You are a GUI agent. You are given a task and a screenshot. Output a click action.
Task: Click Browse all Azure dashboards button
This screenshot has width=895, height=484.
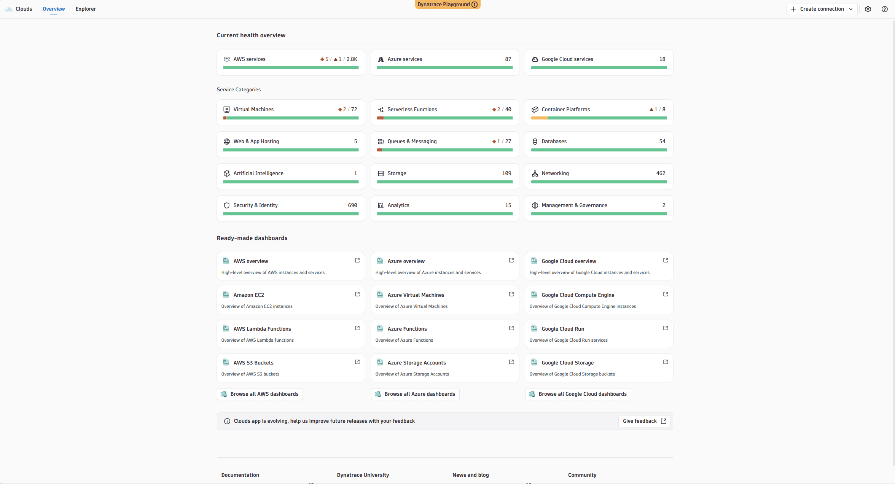coord(415,394)
